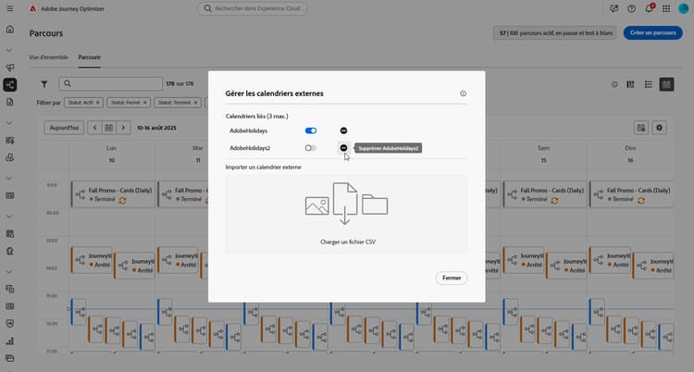This screenshot has height=372, width=694.
Task: Open Fall Promo - Cards (Daily) on Lun 10
Action: 113,194
